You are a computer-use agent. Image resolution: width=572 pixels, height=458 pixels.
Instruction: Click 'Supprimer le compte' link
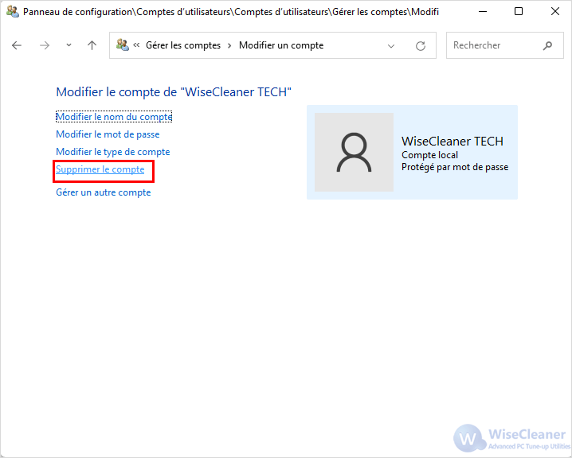[100, 169]
